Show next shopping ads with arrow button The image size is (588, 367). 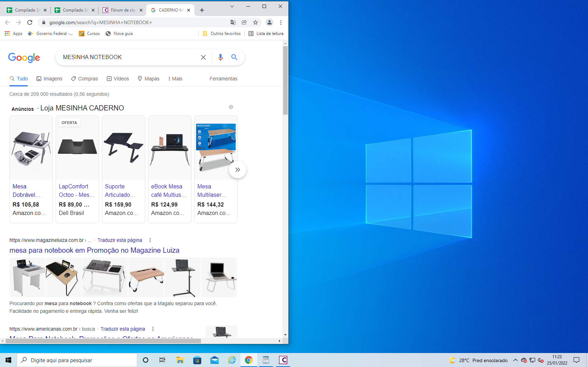tap(238, 170)
